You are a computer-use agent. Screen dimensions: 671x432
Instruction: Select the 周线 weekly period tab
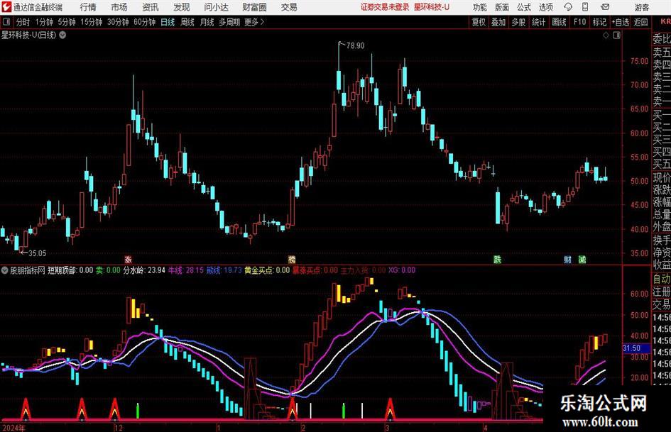click(187, 22)
